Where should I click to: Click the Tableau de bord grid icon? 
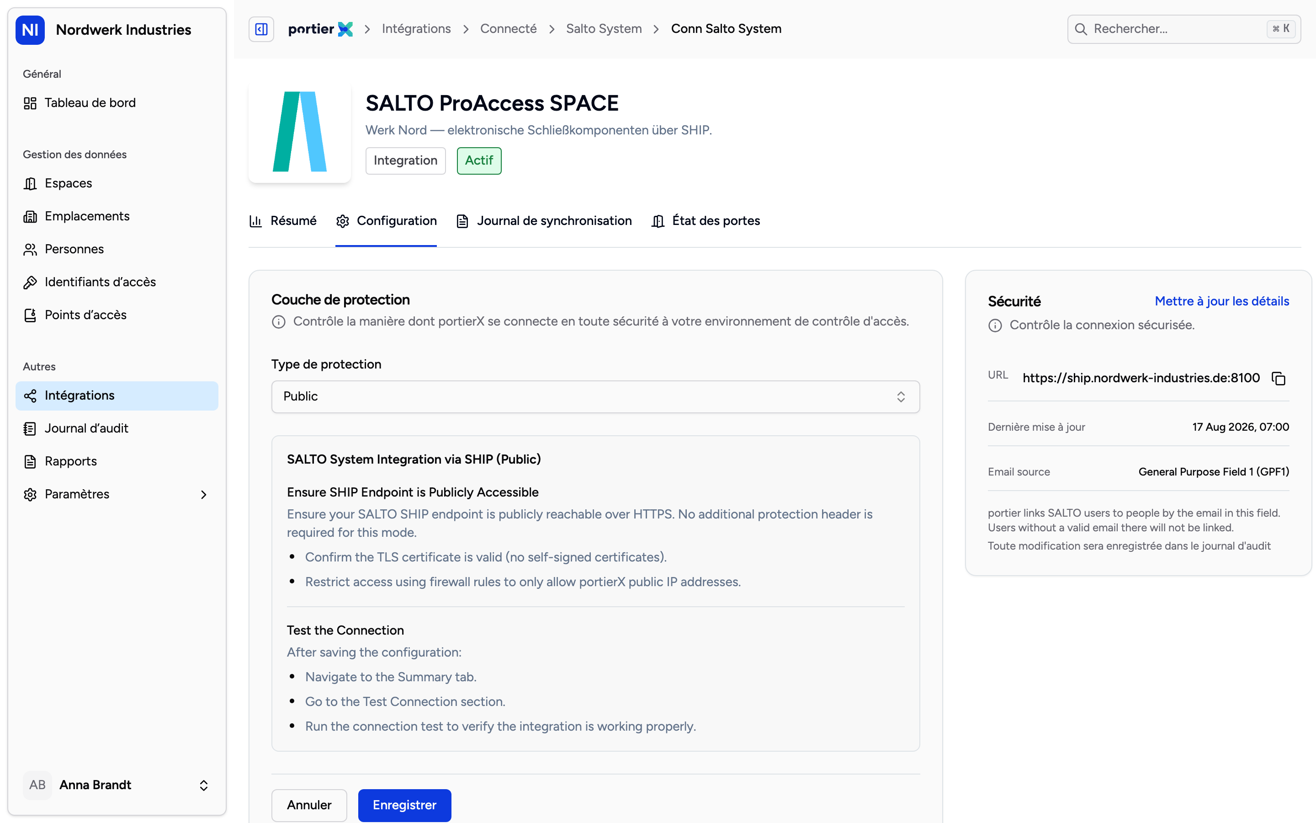(x=30, y=103)
